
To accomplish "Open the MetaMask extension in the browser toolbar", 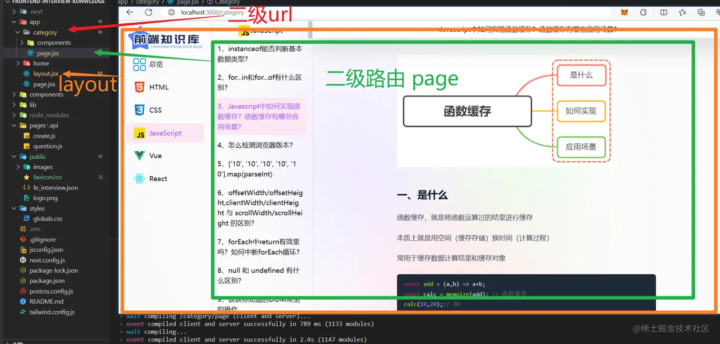I will [x=624, y=12].
